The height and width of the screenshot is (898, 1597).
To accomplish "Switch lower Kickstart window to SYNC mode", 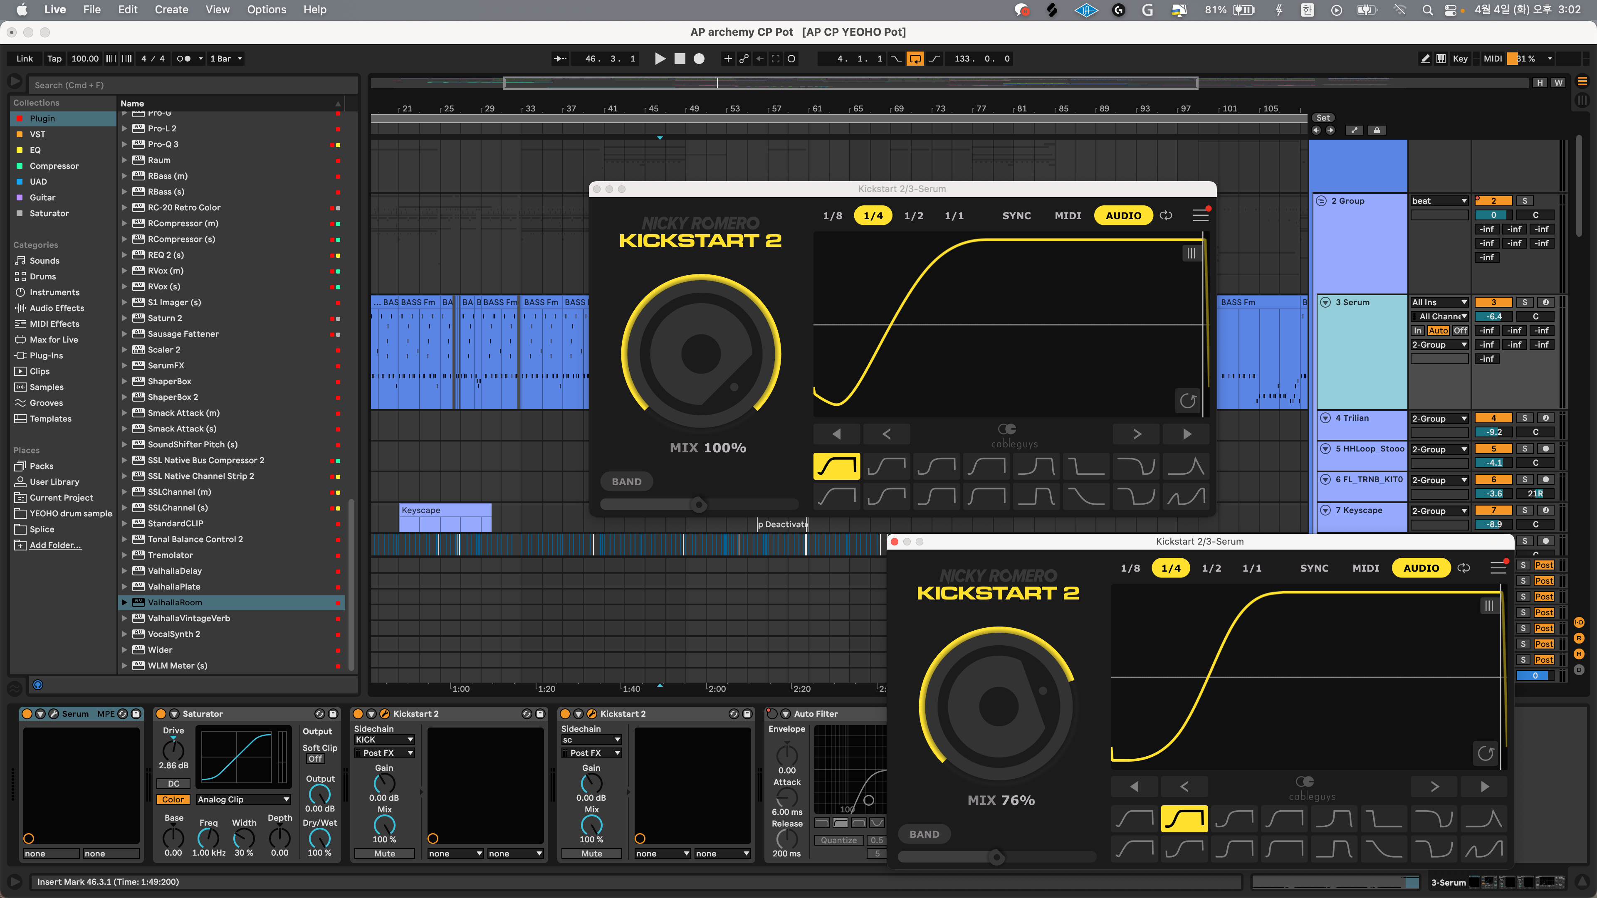I will 1314,568.
